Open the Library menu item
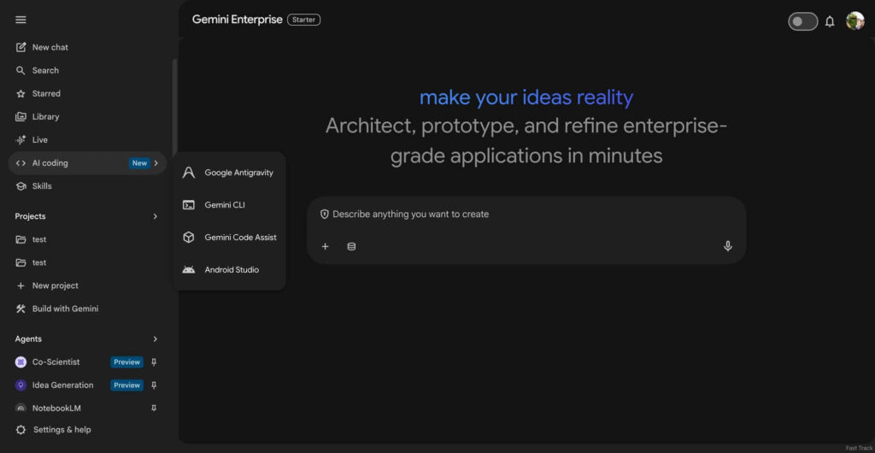The width and height of the screenshot is (875, 453). coord(87,116)
